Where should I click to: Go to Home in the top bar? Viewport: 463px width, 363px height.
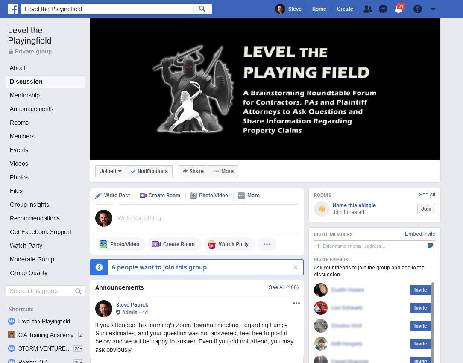(319, 9)
